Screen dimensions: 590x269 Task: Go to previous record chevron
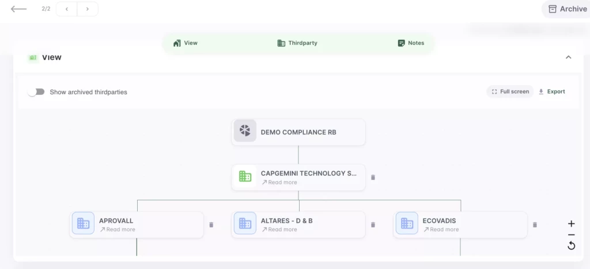click(x=67, y=9)
